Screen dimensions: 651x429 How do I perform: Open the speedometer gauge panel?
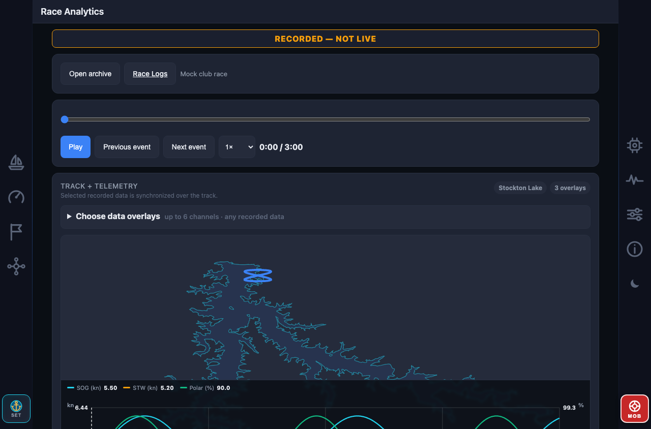click(16, 197)
